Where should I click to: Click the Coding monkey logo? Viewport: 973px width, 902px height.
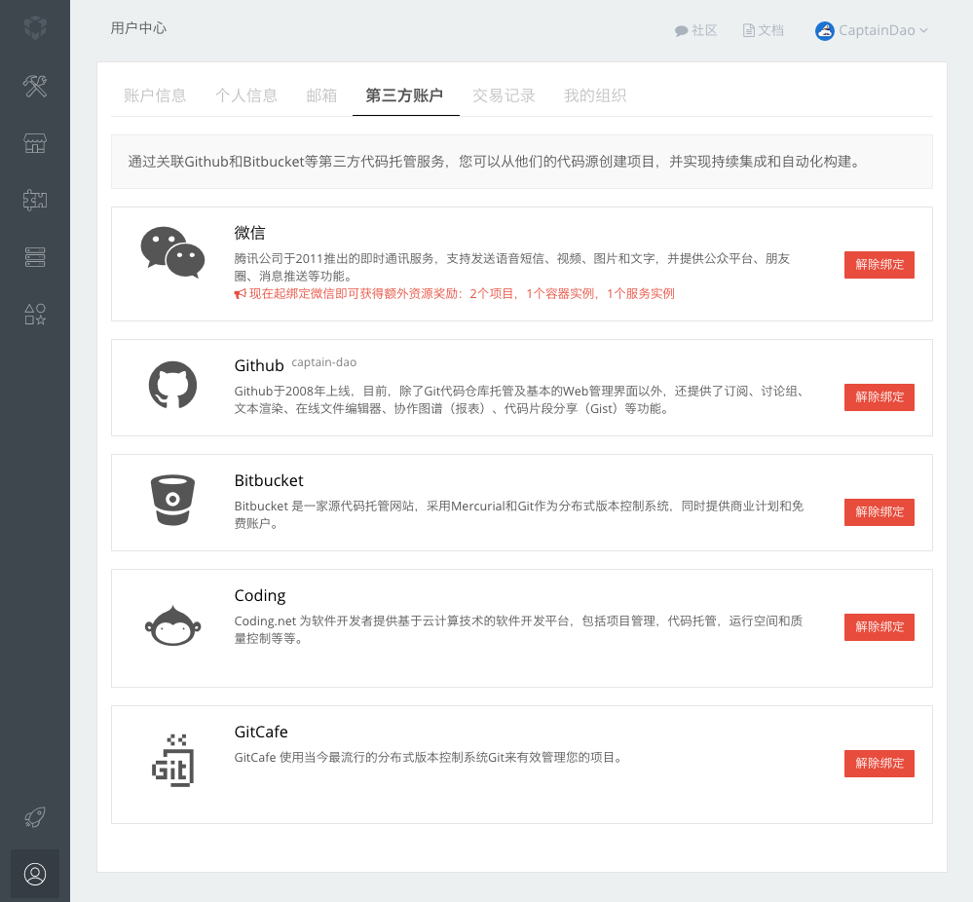[172, 625]
